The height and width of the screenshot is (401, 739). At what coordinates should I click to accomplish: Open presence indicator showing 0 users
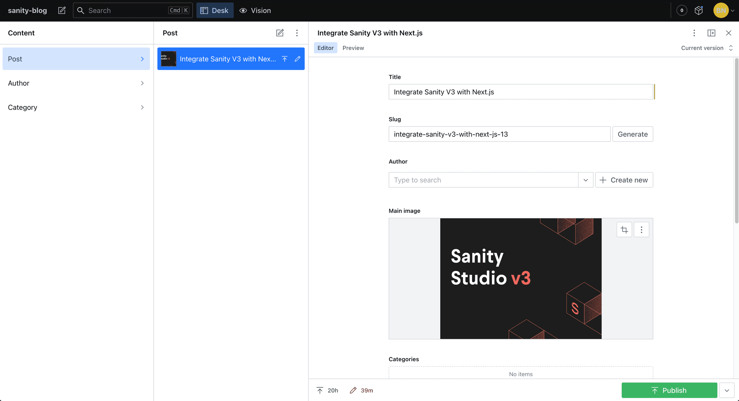[x=682, y=10]
